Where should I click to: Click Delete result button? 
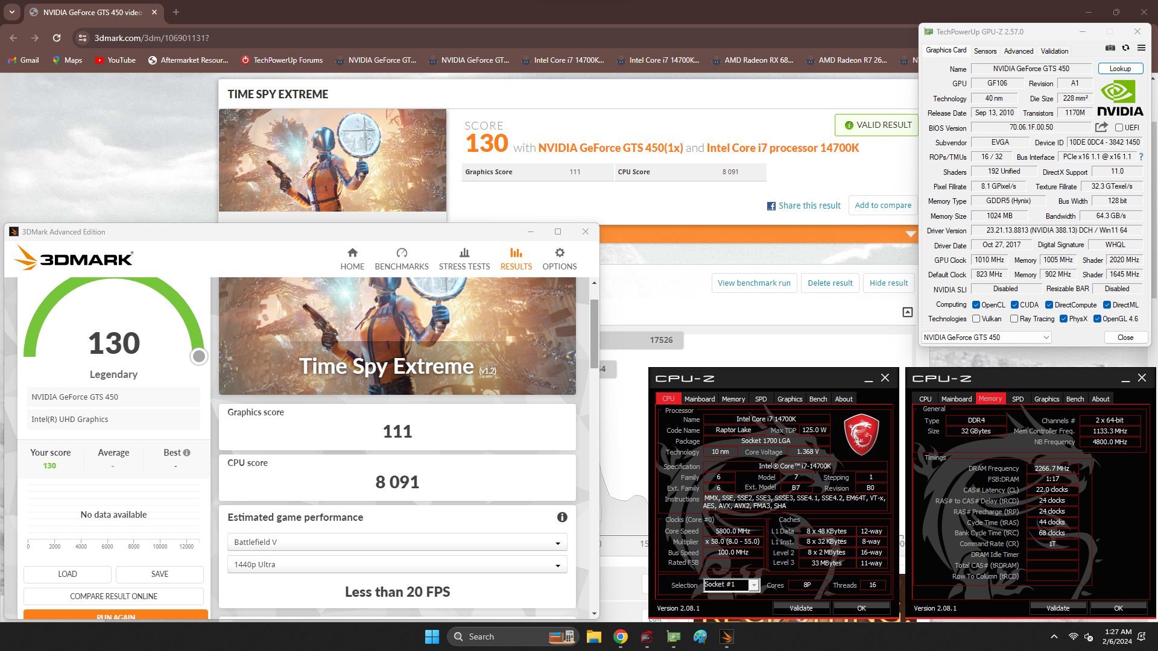click(x=830, y=283)
